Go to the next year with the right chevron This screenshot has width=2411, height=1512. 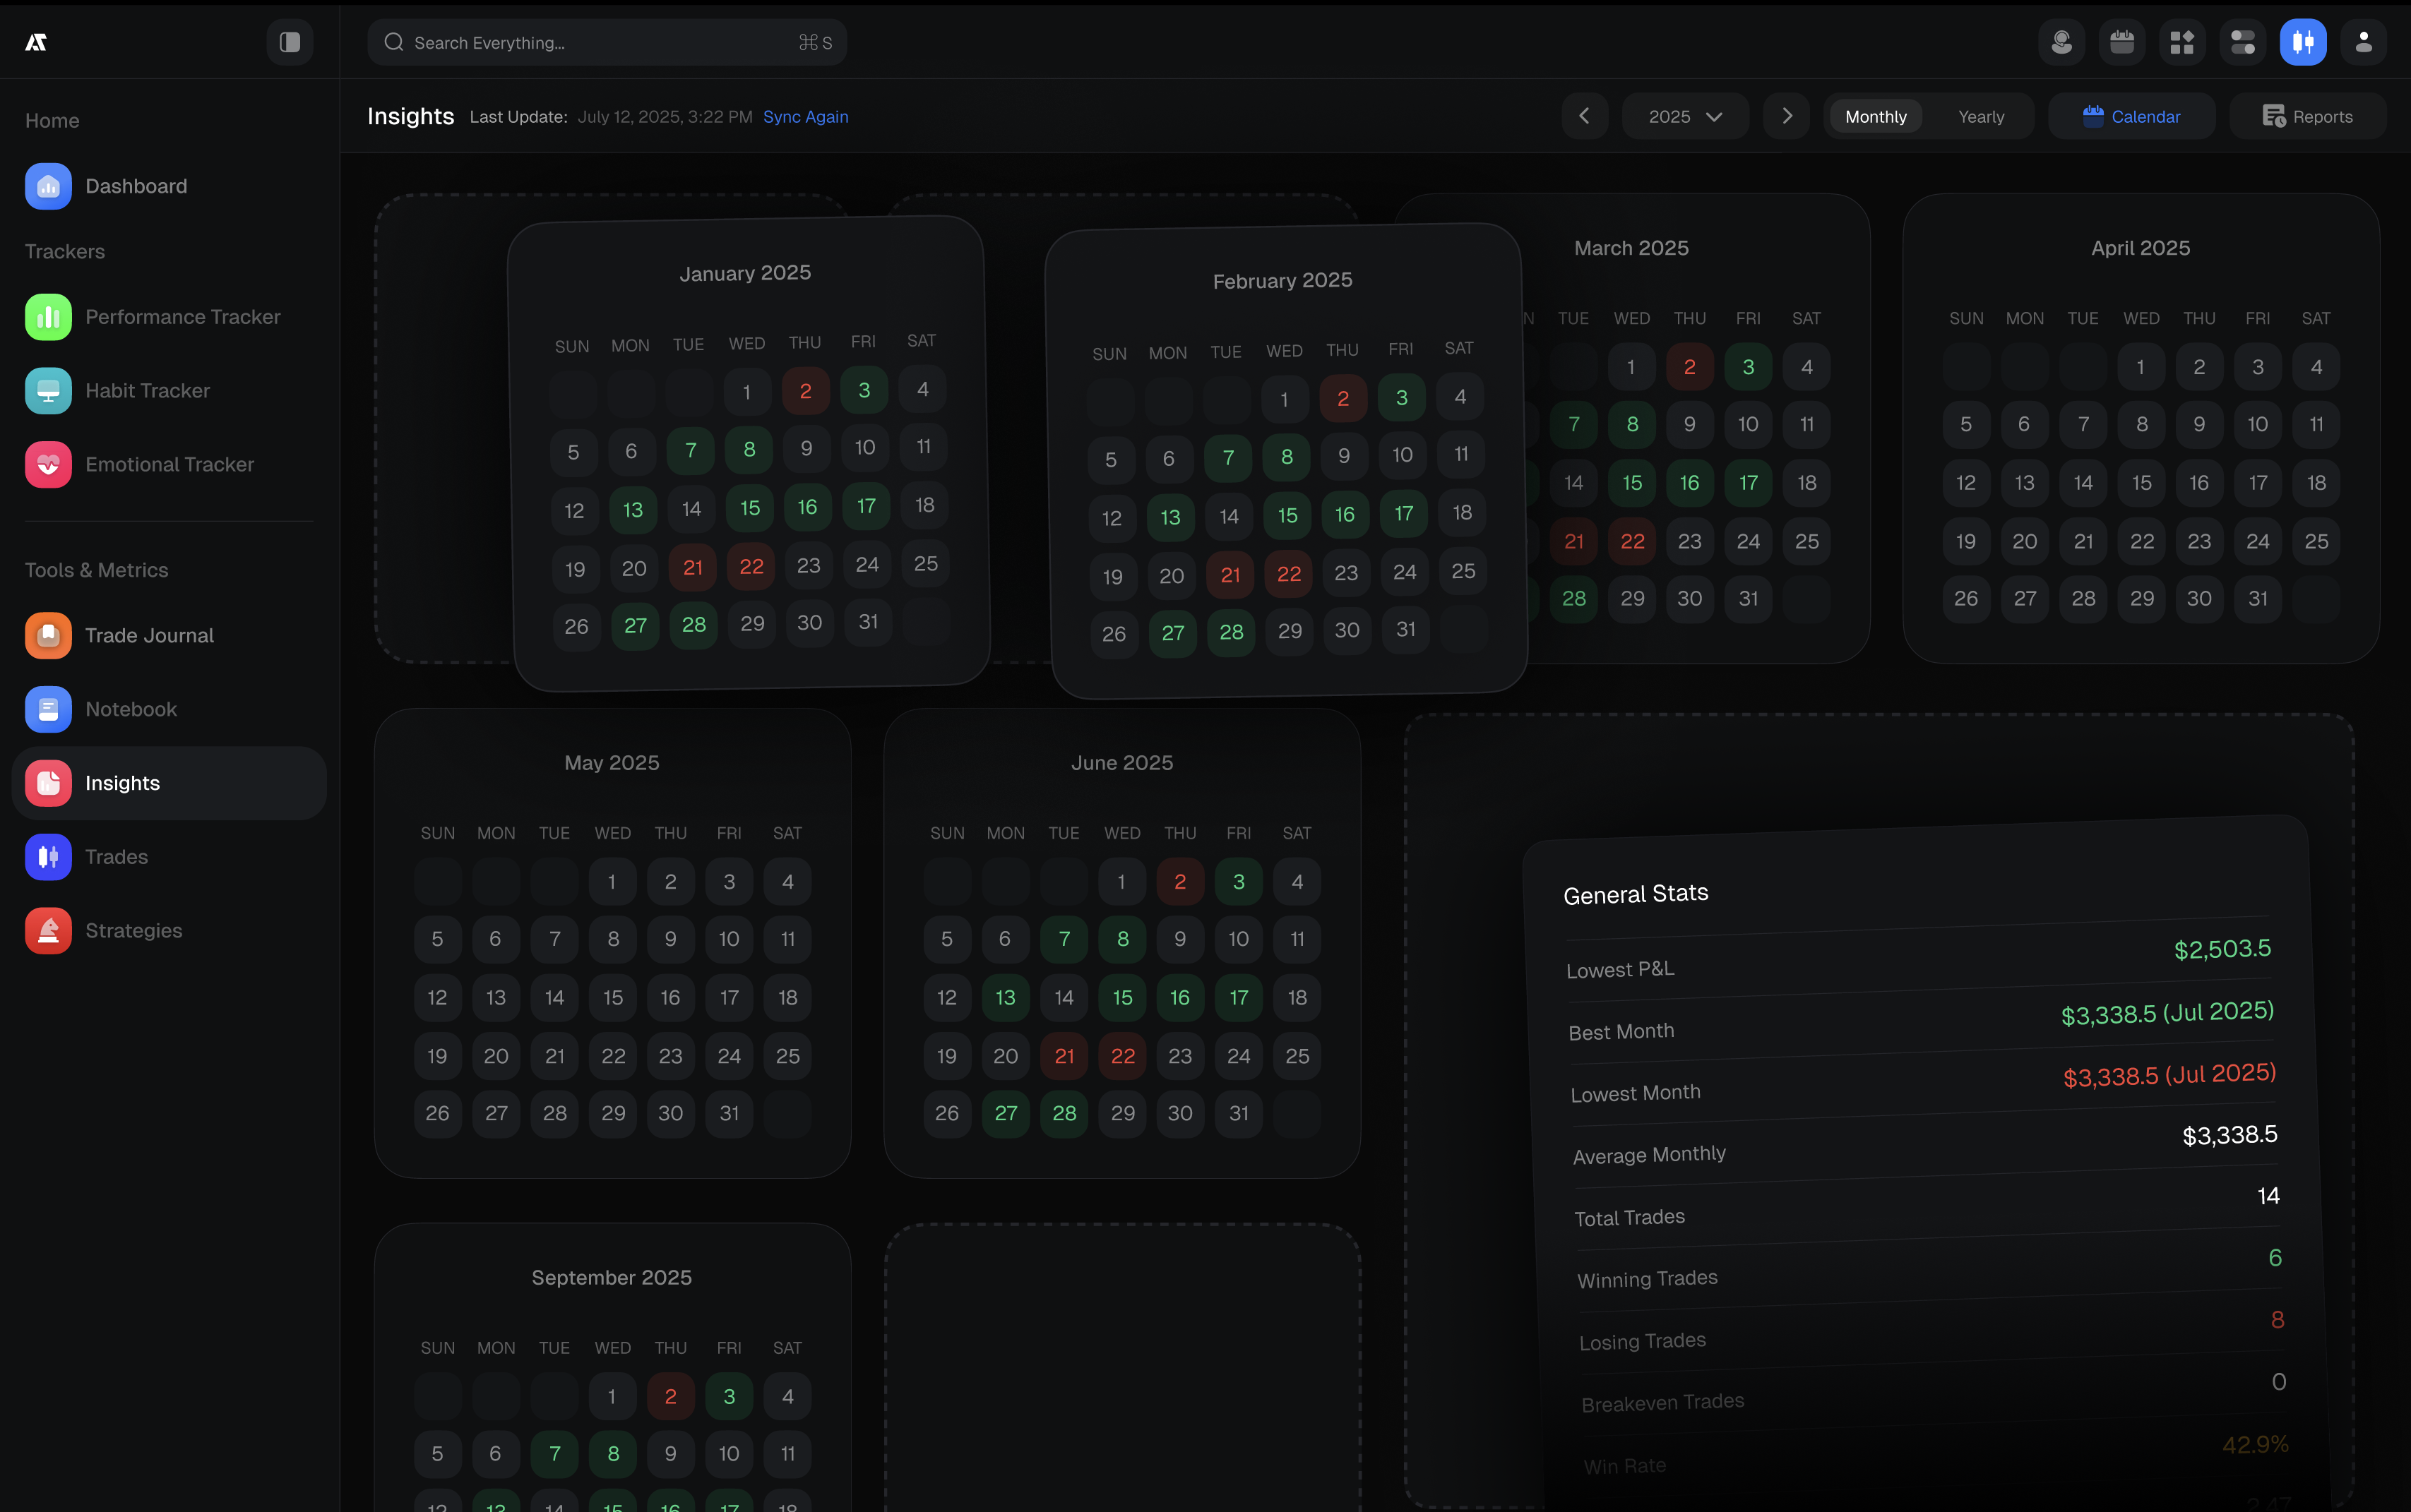point(1787,117)
